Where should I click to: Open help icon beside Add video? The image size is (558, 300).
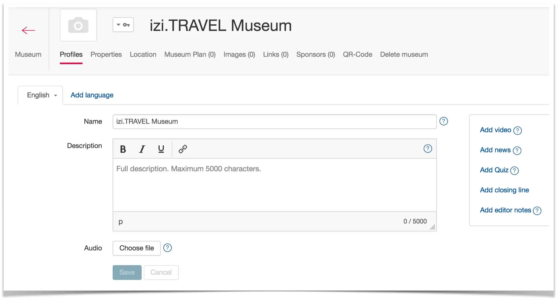click(x=518, y=130)
